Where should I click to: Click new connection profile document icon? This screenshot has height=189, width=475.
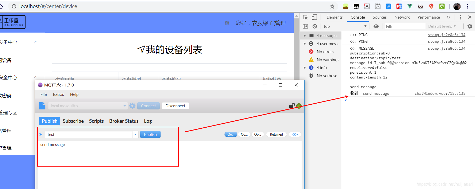(42, 106)
